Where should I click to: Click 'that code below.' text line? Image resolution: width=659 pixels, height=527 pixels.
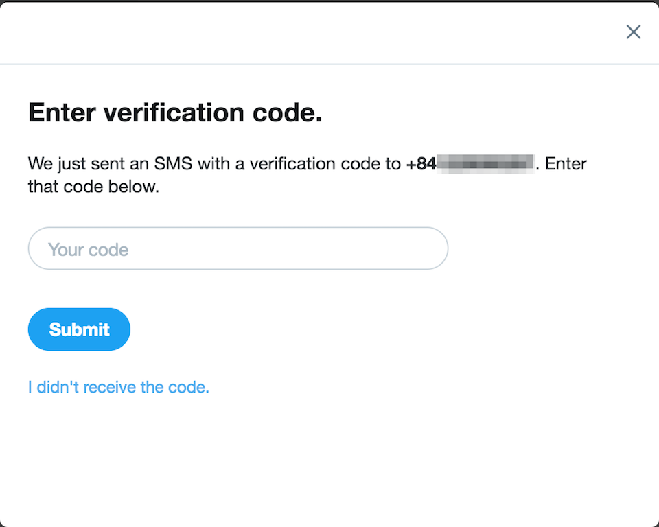[x=94, y=187]
